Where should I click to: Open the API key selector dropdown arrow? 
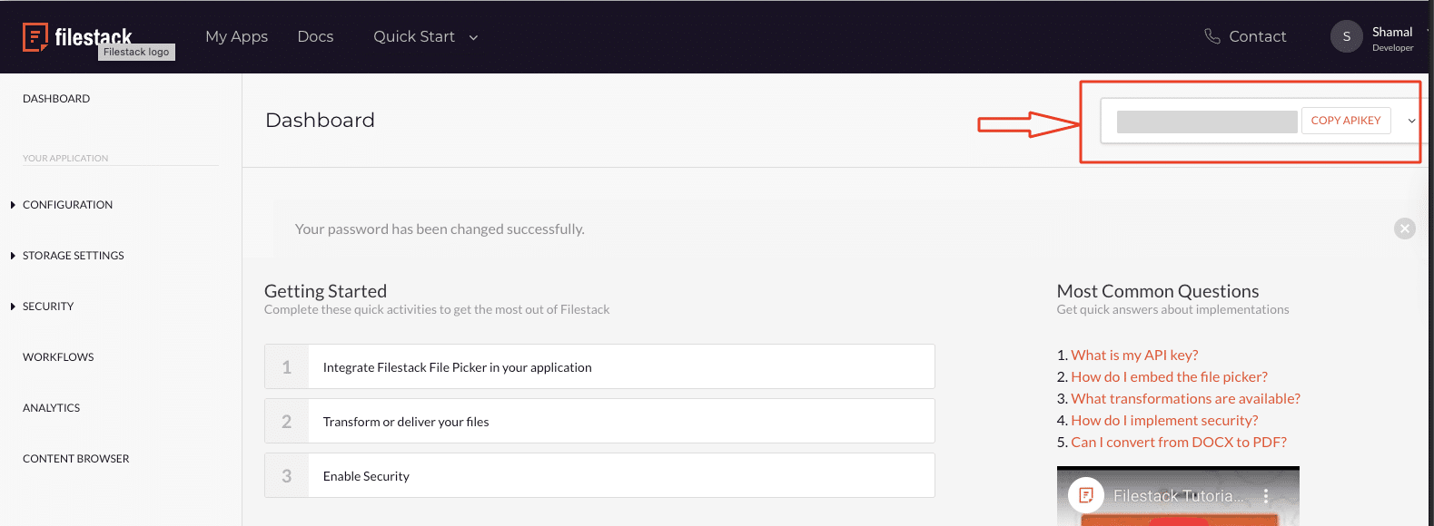(x=1411, y=121)
